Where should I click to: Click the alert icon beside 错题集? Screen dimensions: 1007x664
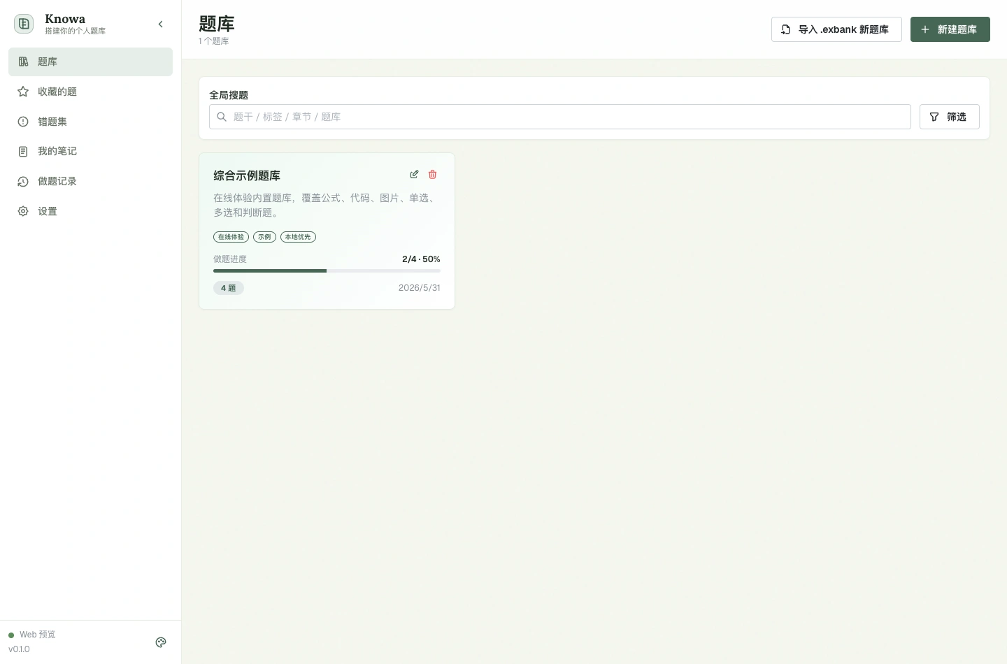pos(23,122)
